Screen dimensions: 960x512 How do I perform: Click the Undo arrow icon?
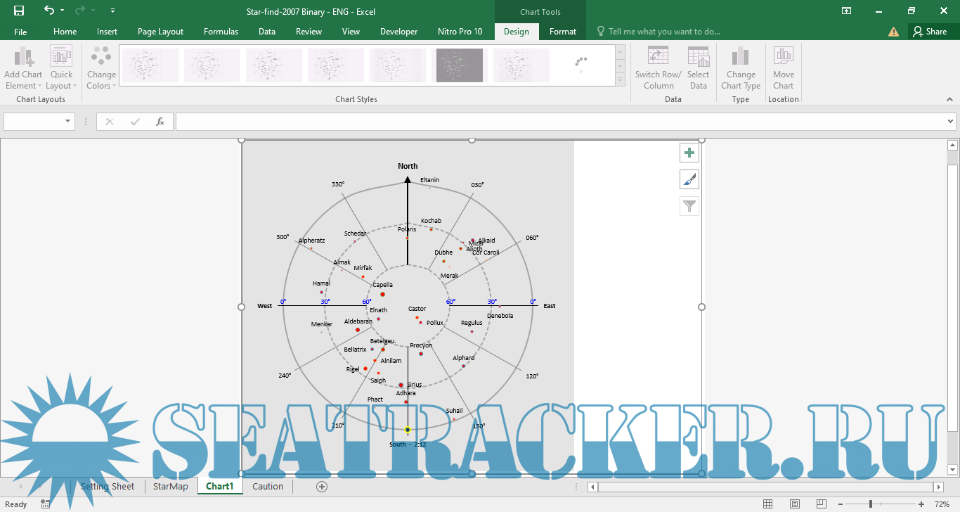[48, 11]
